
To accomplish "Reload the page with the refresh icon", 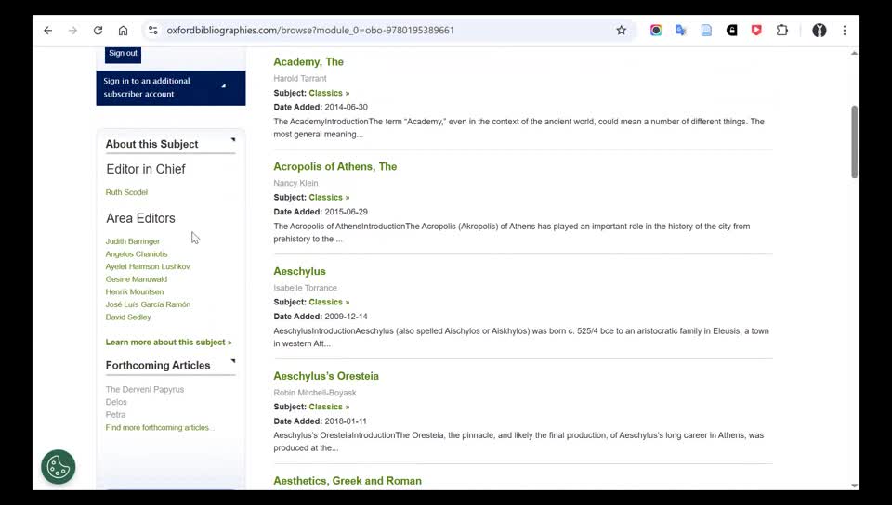I will pyautogui.click(x=98, y=31).
